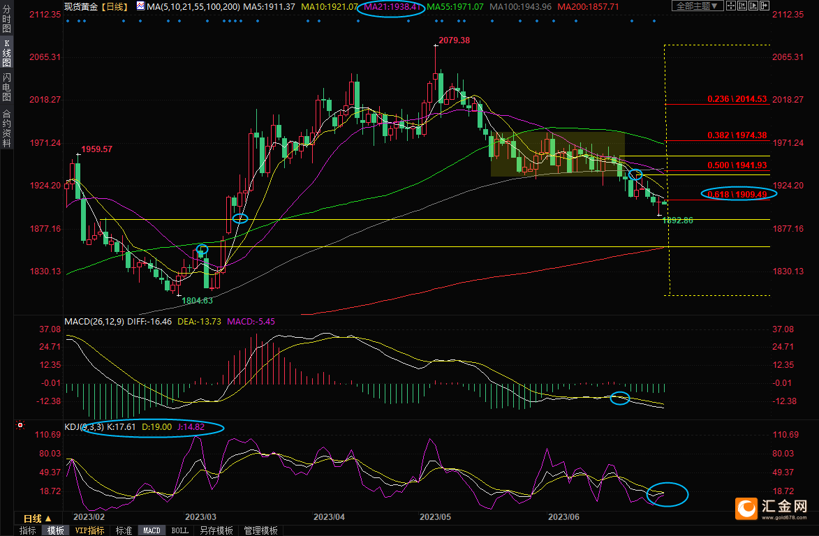This screenshot has width=819, height=536.
Task: Click the third chart icon with right arrow
Action: pos(753,6)
